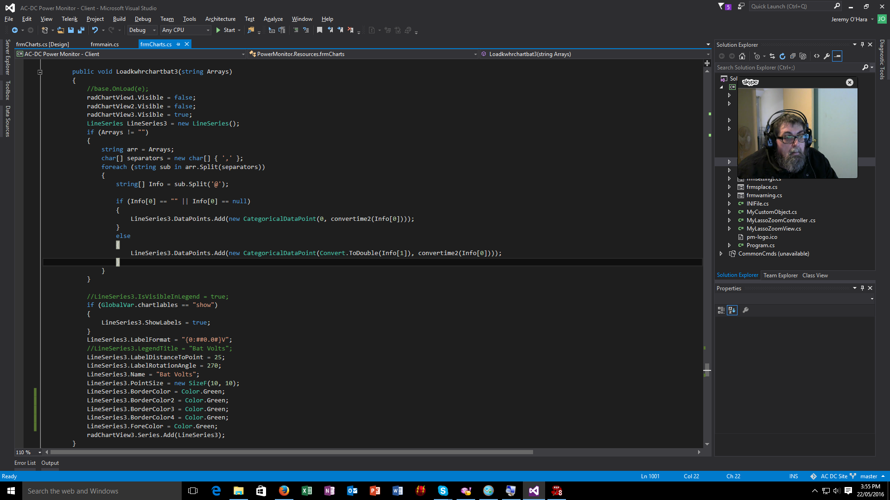Screen dimensions: 890x500
Task: Open the Any CPU platform dropdown
Action: point(185,30)
